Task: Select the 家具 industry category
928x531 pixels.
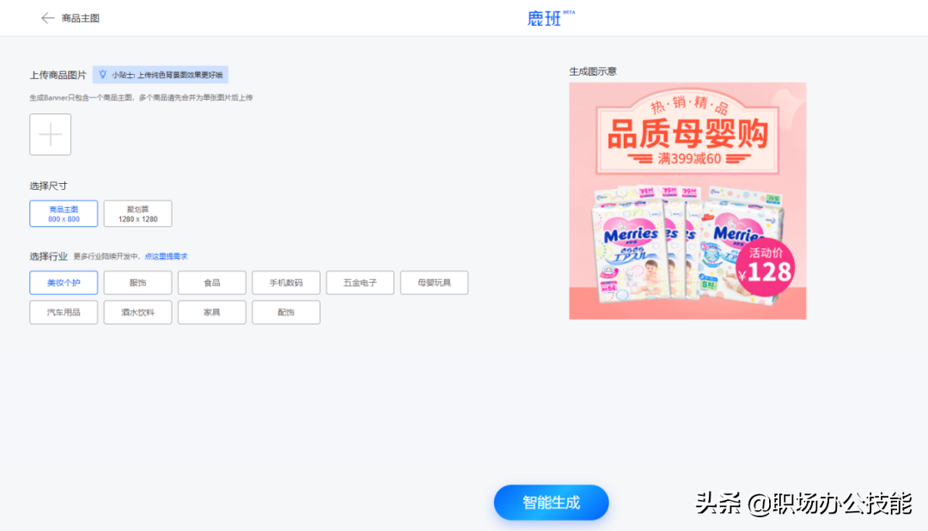Action: point(211,312)
